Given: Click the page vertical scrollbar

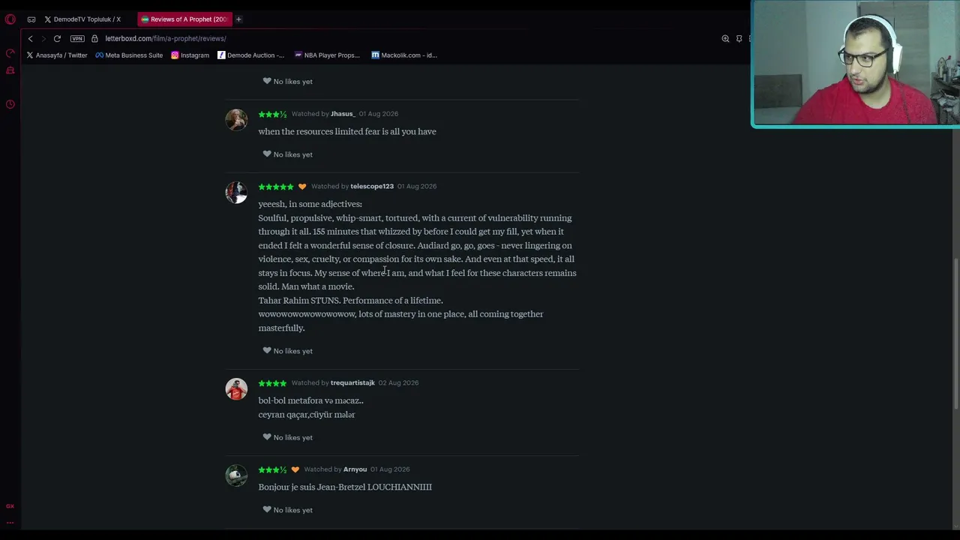Looking at the screenshot, I should tap(956, 334).
